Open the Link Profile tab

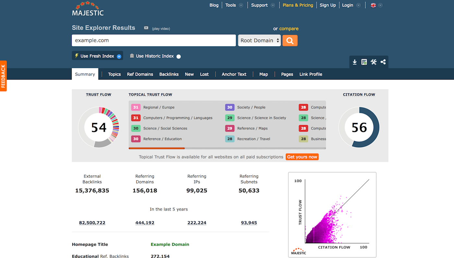click(x=311, y=74)
